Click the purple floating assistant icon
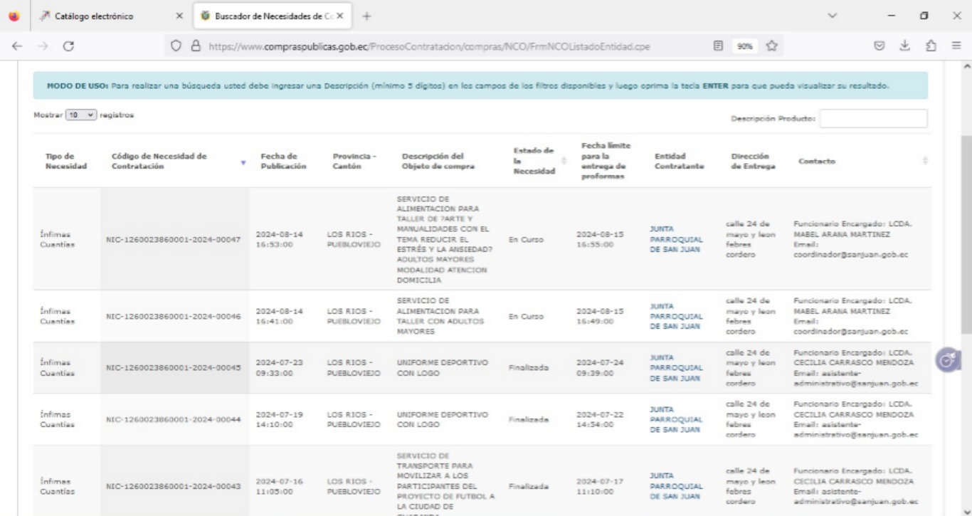This screenshot has height=516, width=972. 946,361
